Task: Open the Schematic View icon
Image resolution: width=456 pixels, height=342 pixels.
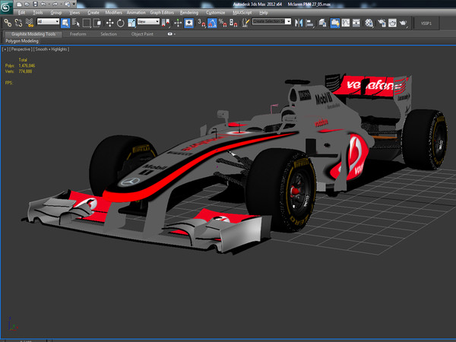Action: (x=356, y=23)
